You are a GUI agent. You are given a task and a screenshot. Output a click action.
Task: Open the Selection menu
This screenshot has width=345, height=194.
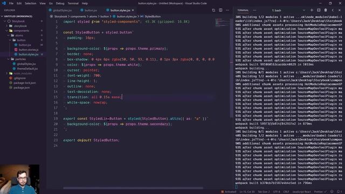coord(30,3)
